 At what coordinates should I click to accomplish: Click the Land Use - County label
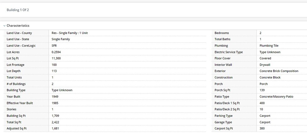click(19, 33)
